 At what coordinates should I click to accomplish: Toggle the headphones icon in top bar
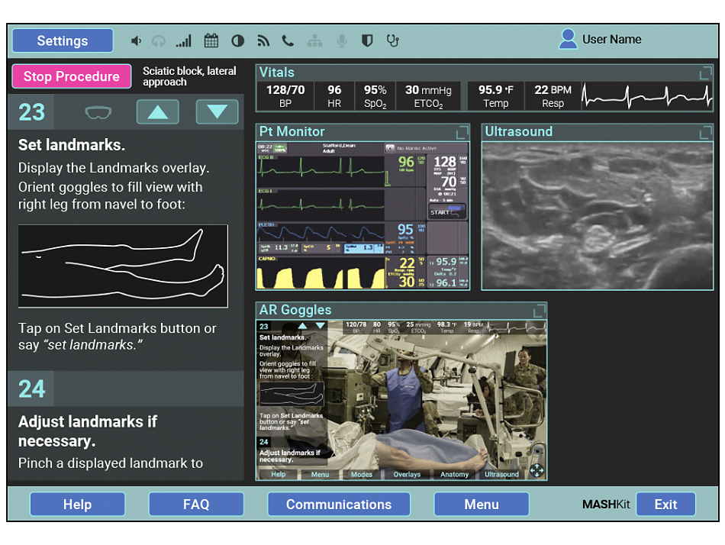click(x=159, y=41)
